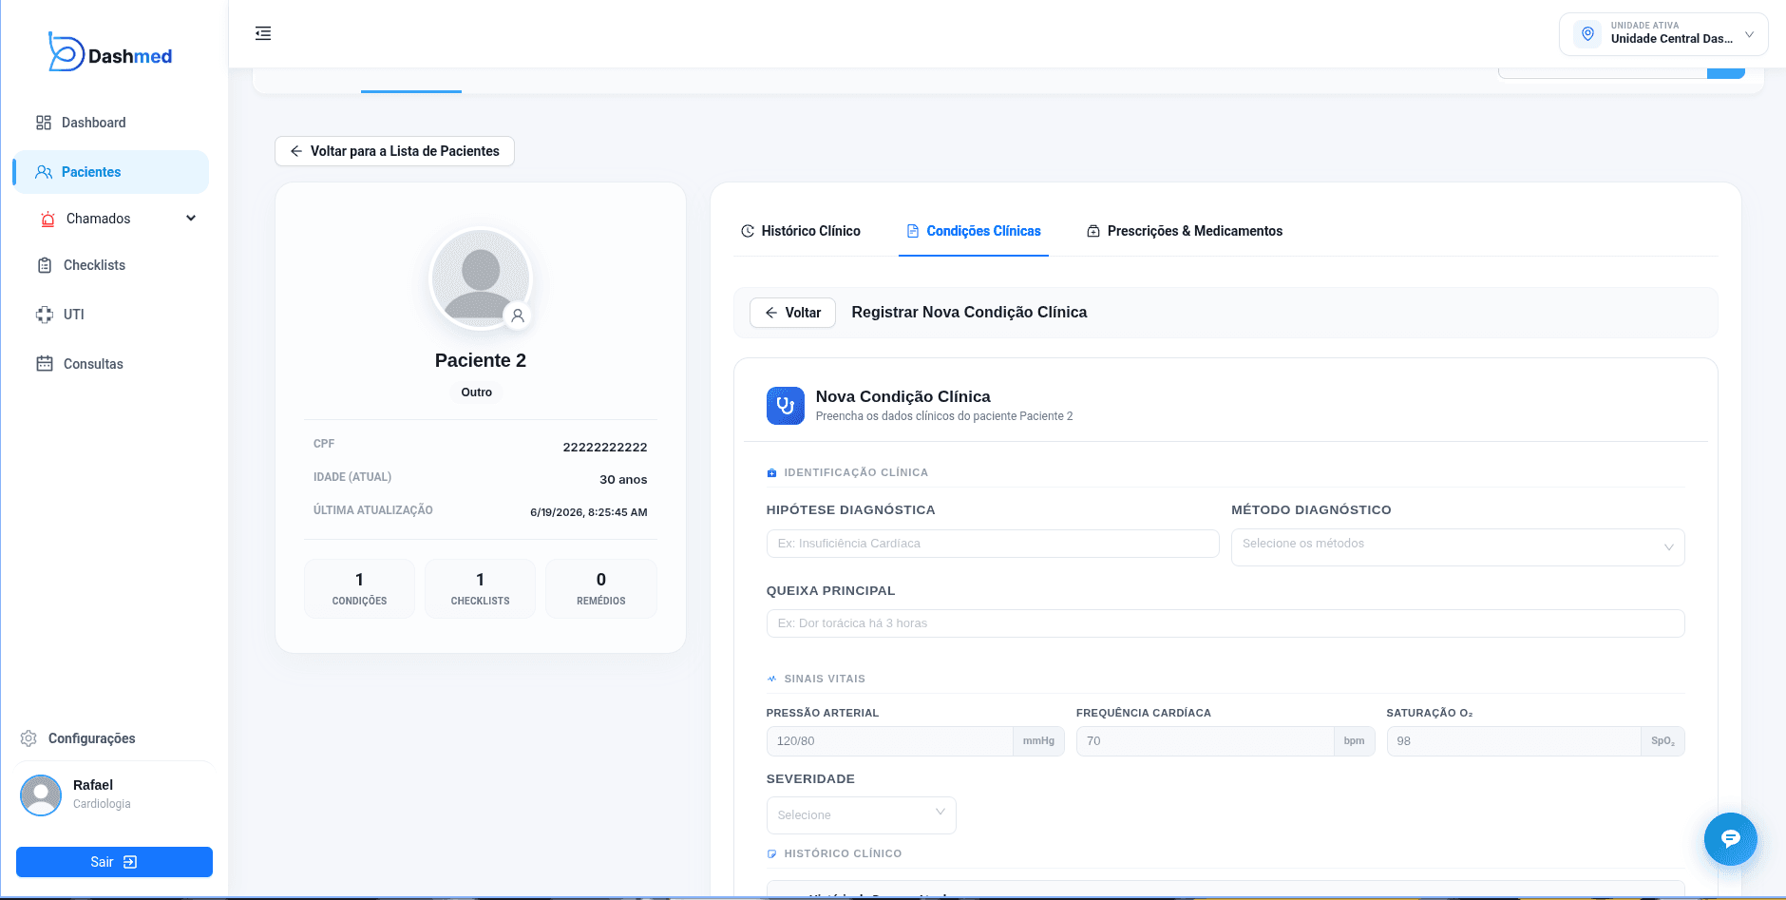Open the Unidade Ativa unit selector
Screen dimensions: 1786x900
(1663, 34)
